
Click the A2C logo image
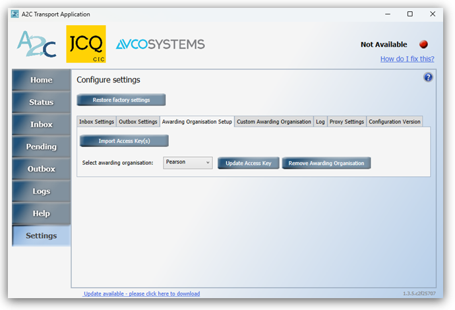coord(37,44)
